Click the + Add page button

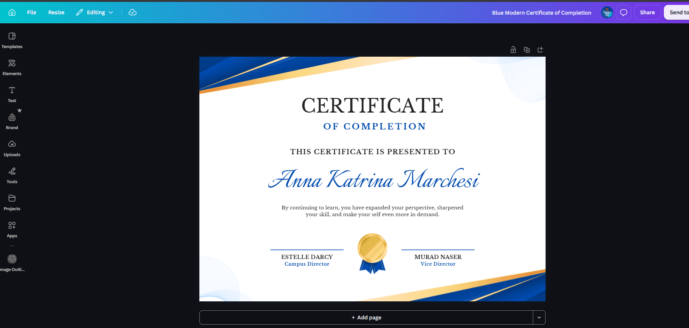(366, 317)
